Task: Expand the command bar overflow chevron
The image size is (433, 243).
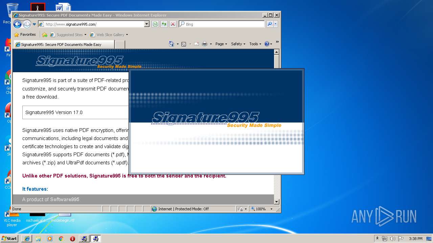Action: click(x=277, y=42)
